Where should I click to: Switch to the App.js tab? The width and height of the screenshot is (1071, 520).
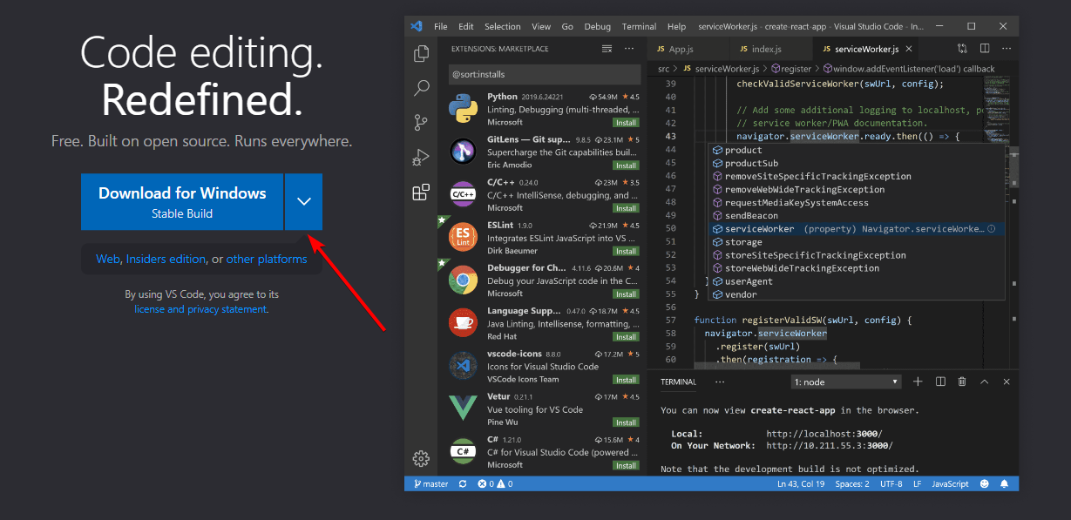pyautogui.click(x=689, y=49)
